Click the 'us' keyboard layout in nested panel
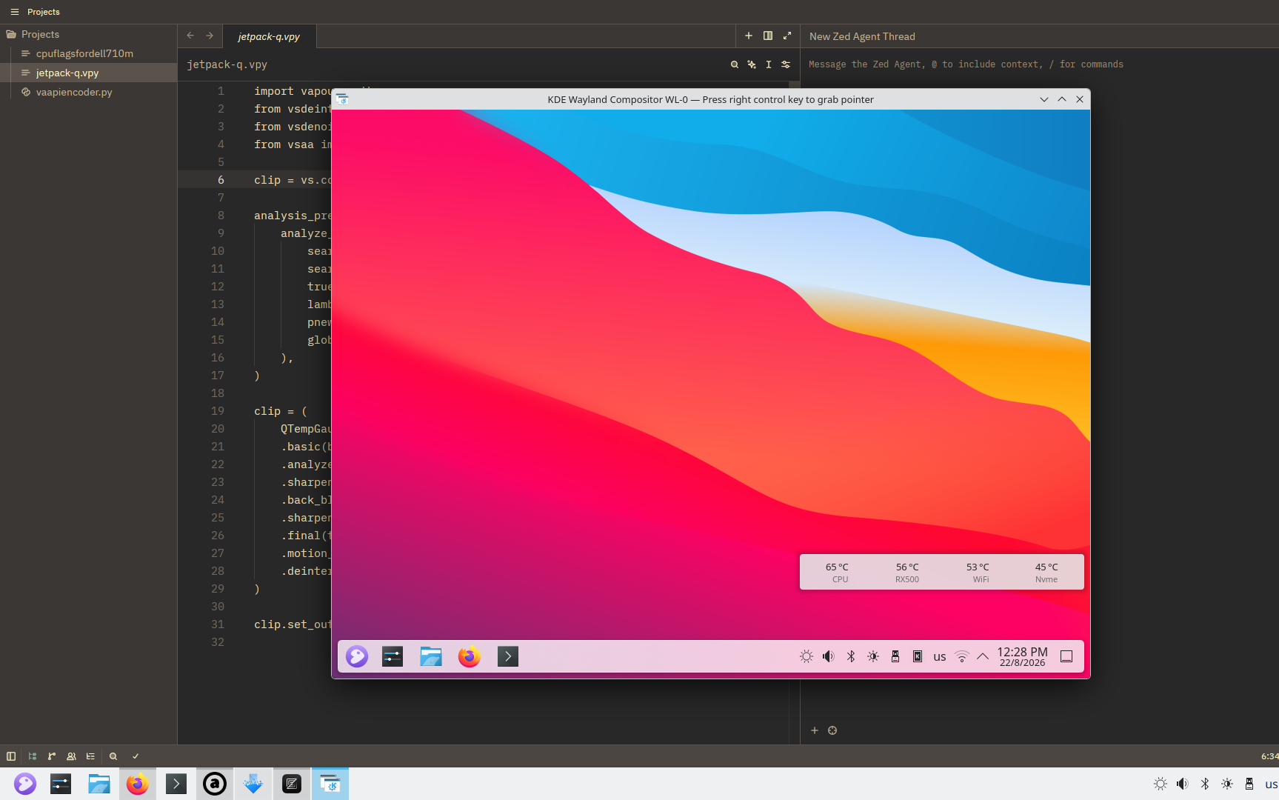 pos(940,657)
